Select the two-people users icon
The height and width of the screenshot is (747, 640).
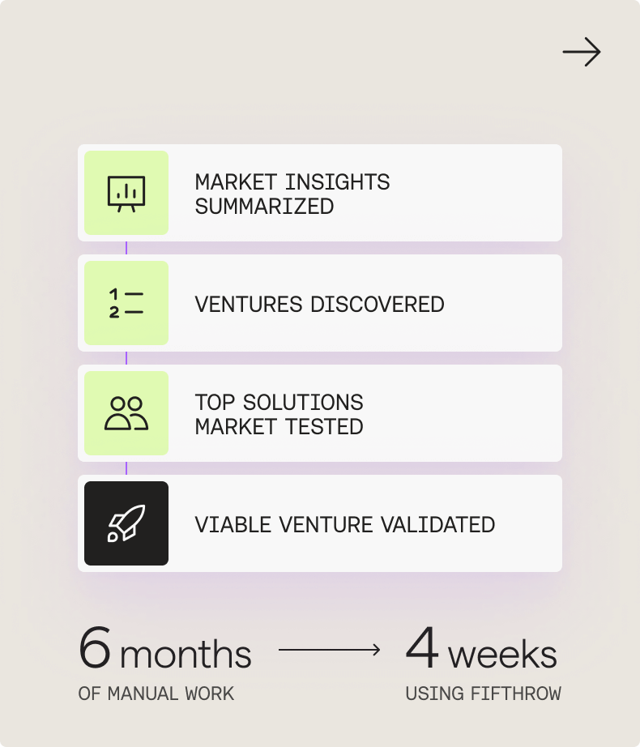click(x=126, y=413)
